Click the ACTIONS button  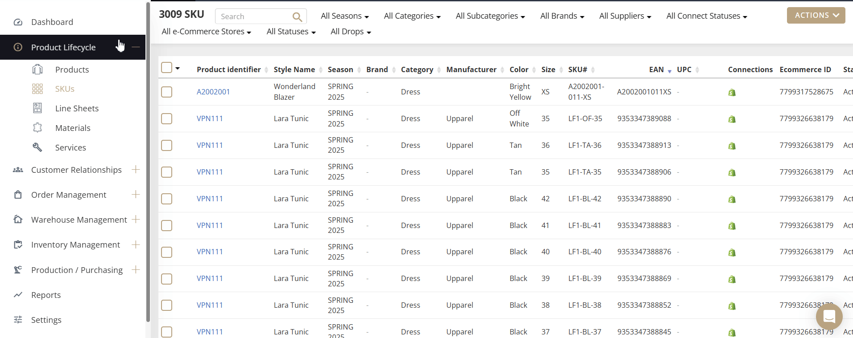click(816, 15)
